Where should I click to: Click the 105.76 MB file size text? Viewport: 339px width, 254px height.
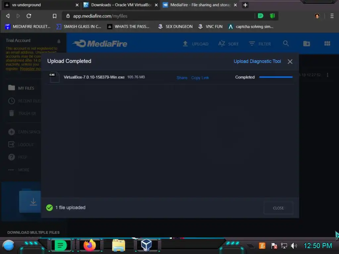tap(136, 77)
